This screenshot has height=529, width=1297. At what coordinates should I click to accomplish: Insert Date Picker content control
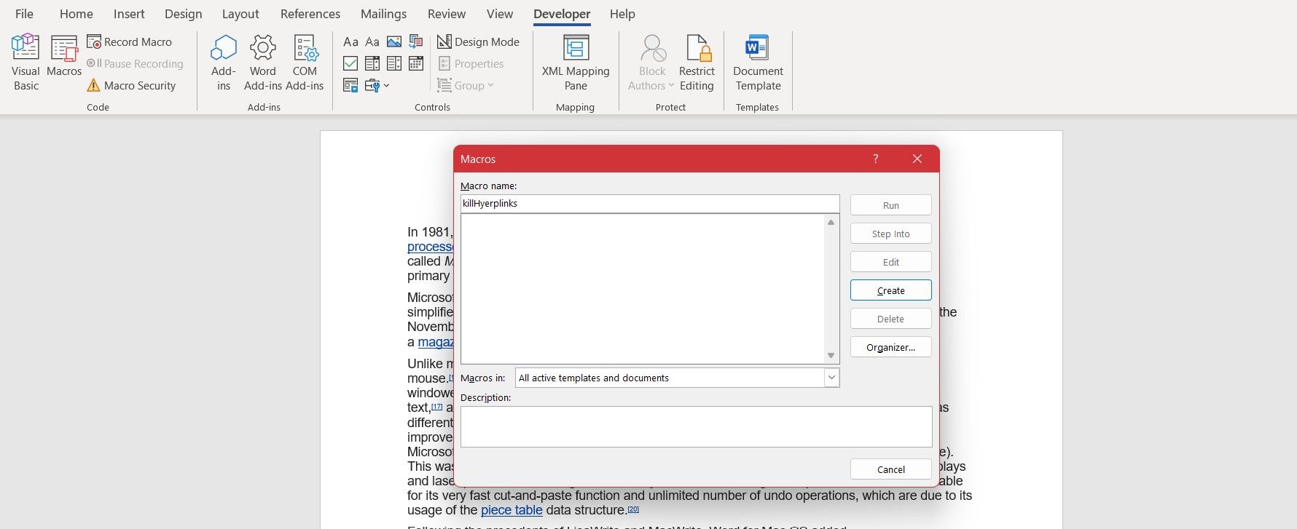pyautogui.click(x=416, y=64)
